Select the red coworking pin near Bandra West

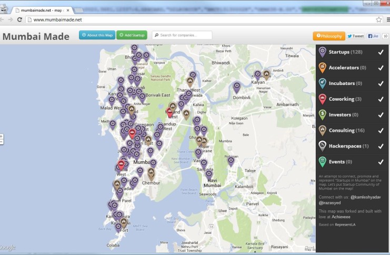[x=121, y=165]
